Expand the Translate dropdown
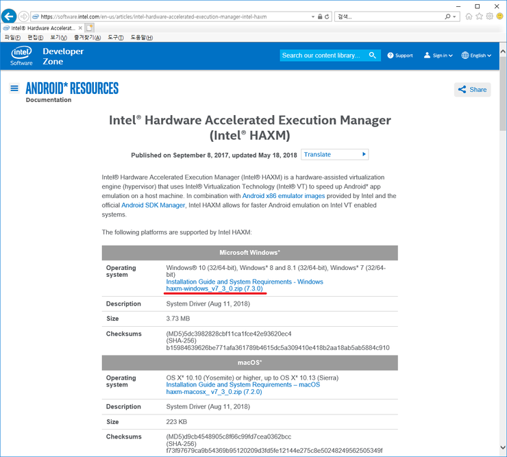Screen dimensions: 507x457 335,154
